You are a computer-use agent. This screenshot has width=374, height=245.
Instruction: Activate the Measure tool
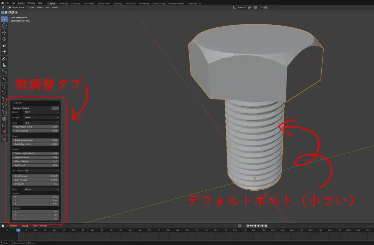[x=4, y=65]
